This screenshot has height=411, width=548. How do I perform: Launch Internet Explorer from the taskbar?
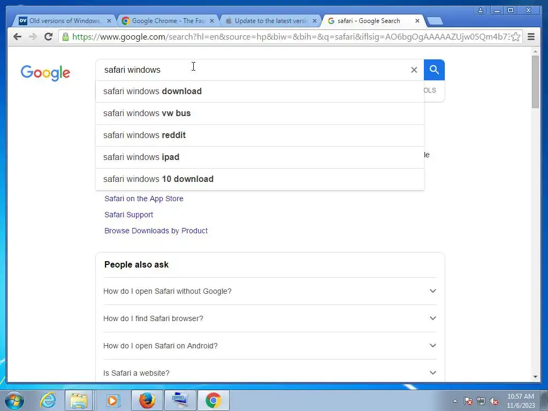point(48,400)
